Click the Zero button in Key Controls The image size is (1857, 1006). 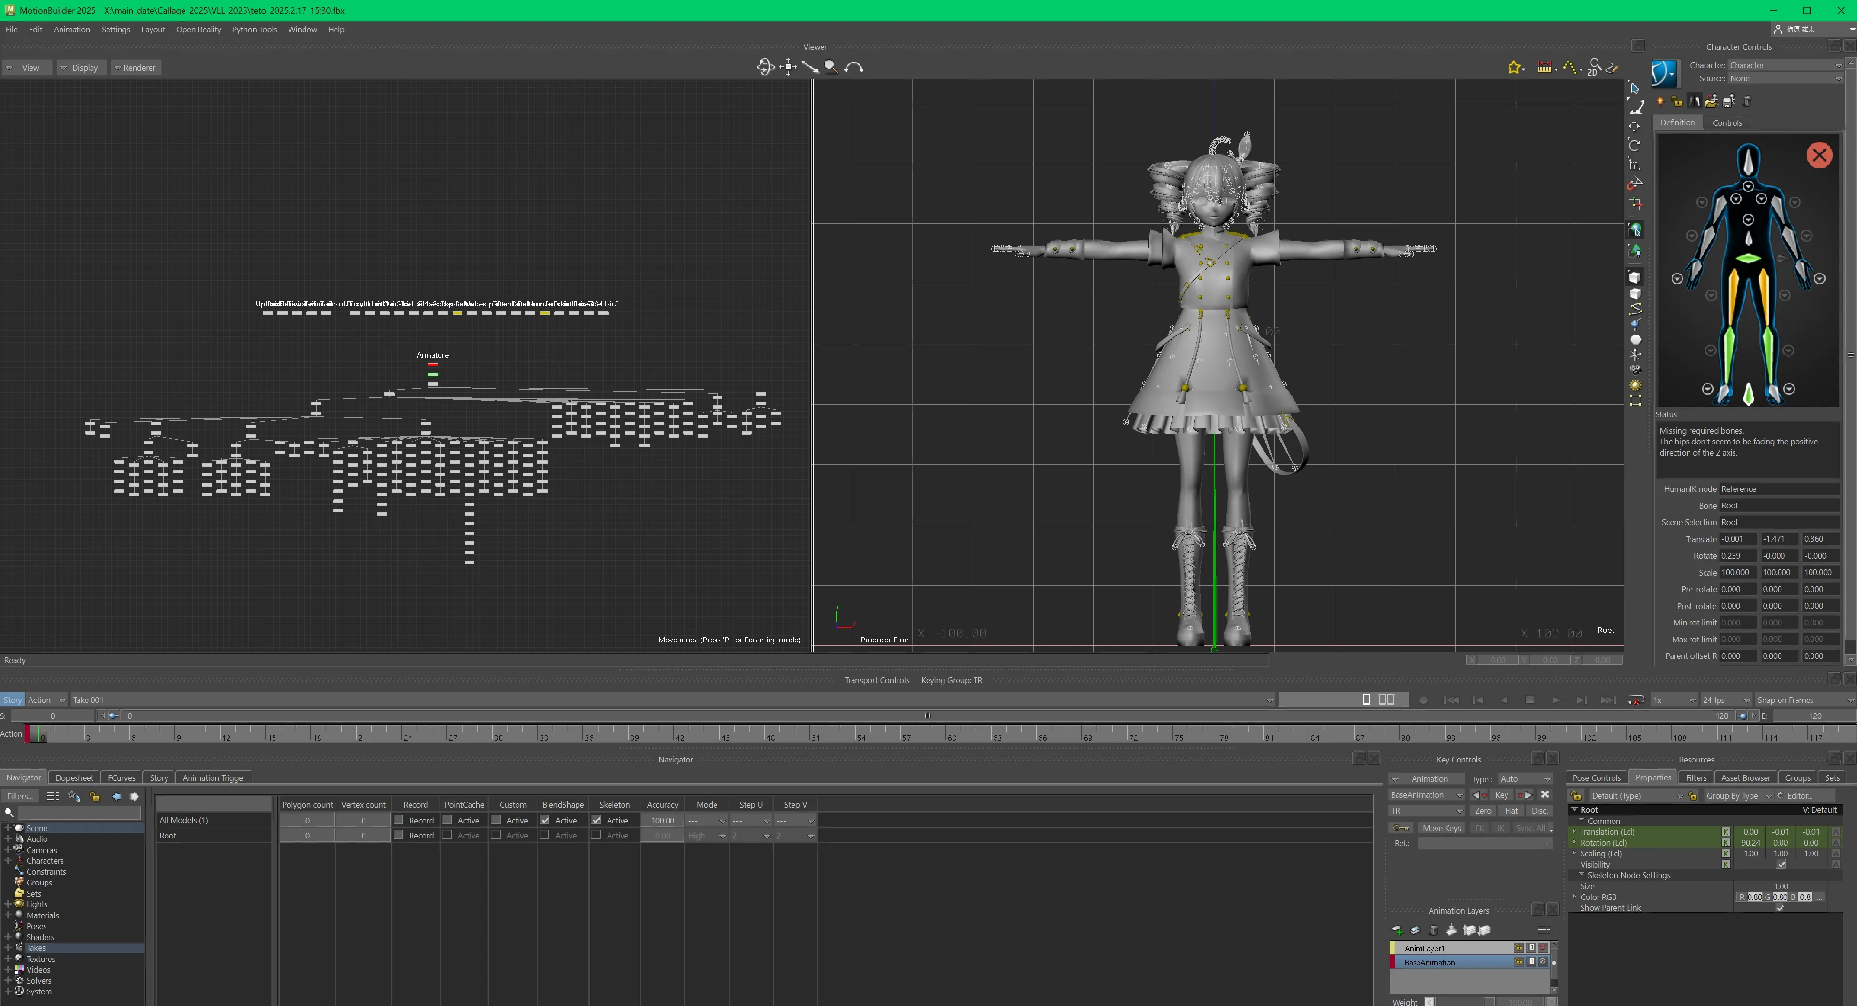[1483, 811]
